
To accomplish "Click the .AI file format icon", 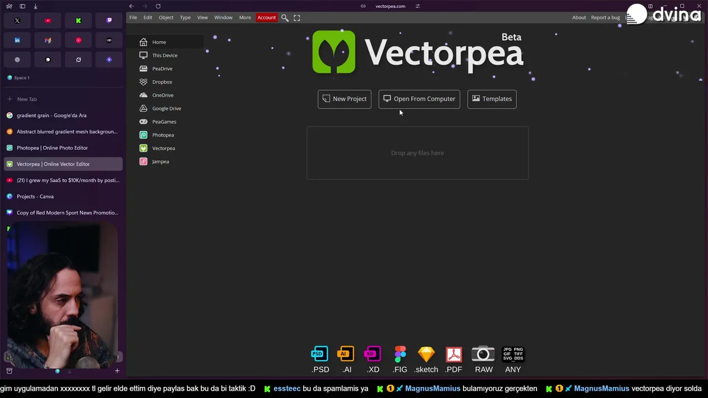I will 346,359.
